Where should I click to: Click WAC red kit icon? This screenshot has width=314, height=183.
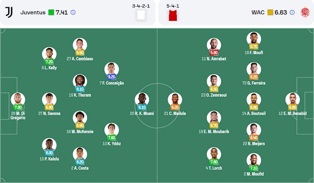click(x=173, y=15)
